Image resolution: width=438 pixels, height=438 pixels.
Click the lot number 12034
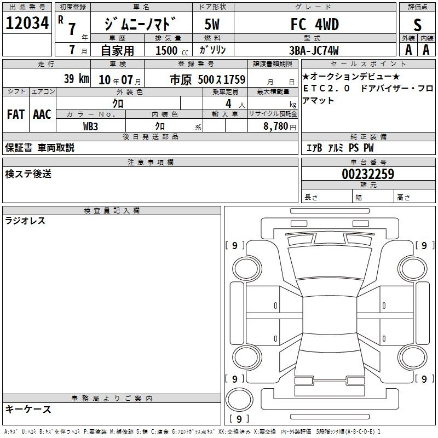[x=27, y=23]
